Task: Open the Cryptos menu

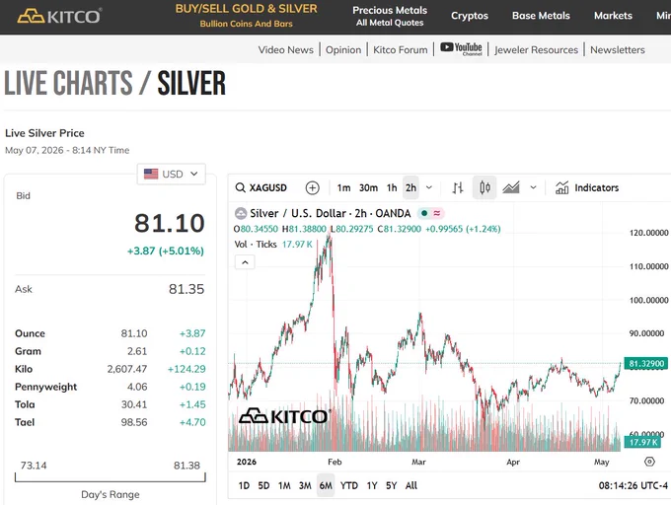Action: point(470,16)
